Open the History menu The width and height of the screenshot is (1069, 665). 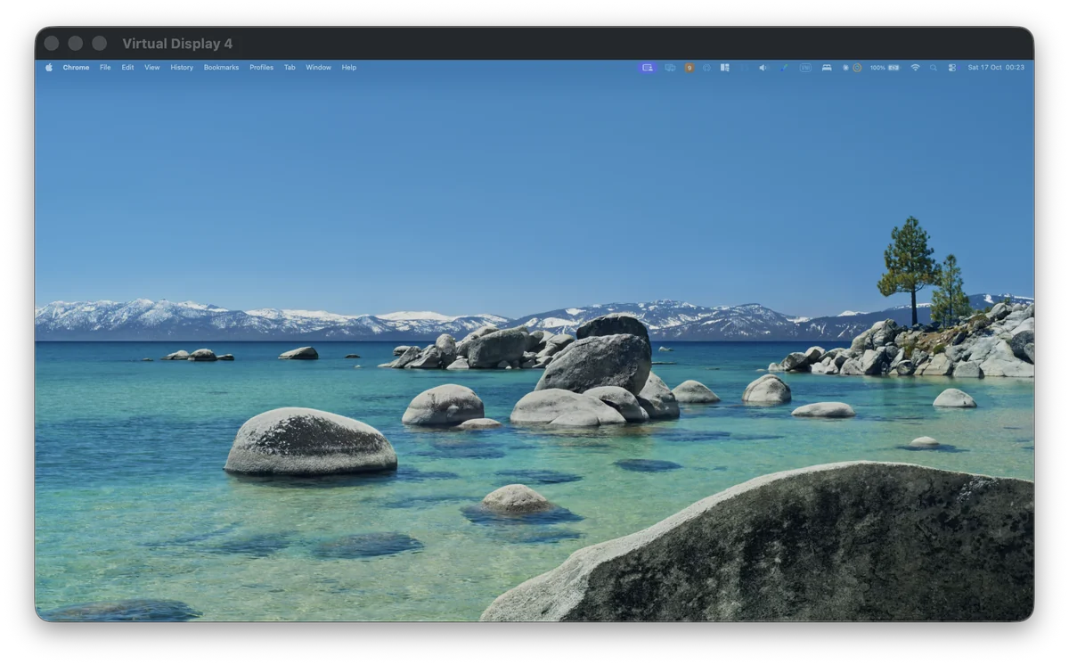pos(182,68)
